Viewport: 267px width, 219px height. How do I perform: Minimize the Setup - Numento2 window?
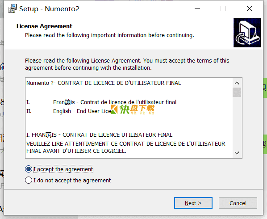point(197,8)
